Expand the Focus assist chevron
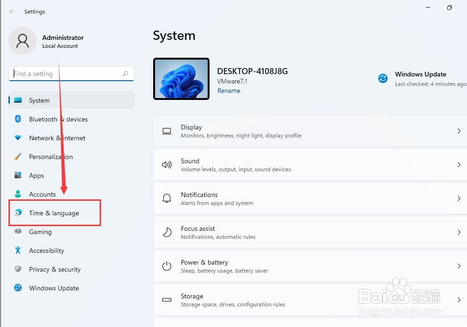The width and height of the screenshot is (467, 327). (459, 232)
